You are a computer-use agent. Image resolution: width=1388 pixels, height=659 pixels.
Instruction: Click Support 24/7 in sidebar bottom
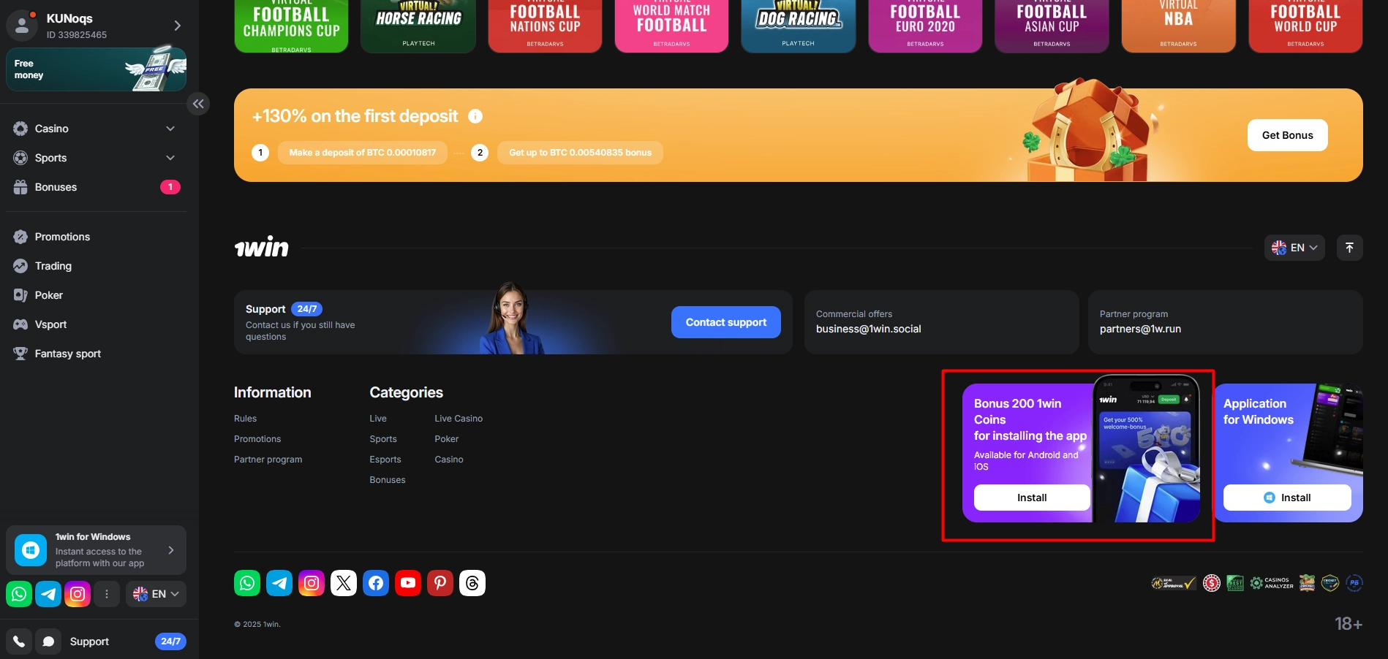pos(128,641)
